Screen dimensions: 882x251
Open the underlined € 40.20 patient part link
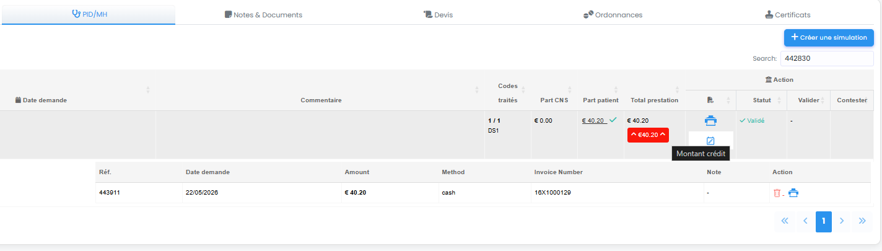tap(594, 120)
